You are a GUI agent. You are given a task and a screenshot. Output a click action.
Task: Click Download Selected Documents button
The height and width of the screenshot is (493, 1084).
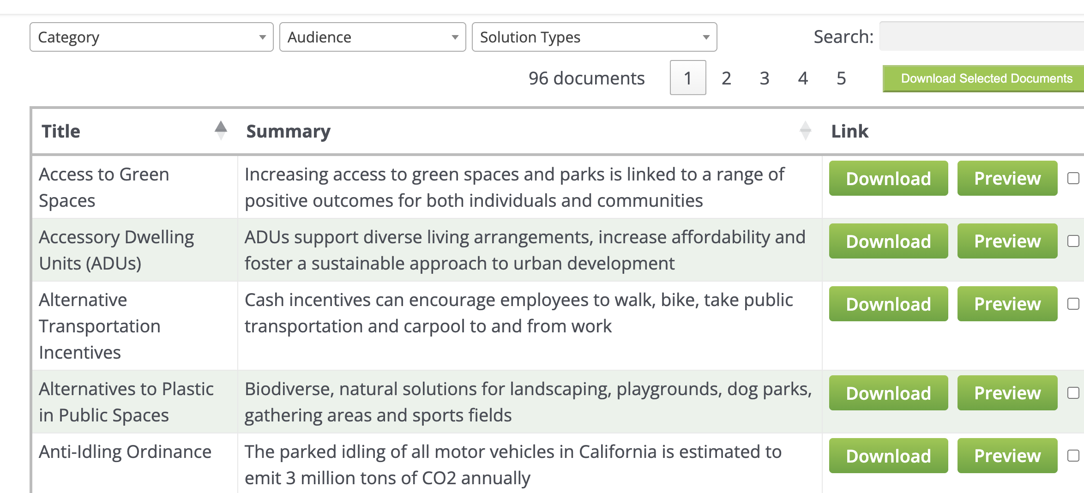click(x=983, y=78)
